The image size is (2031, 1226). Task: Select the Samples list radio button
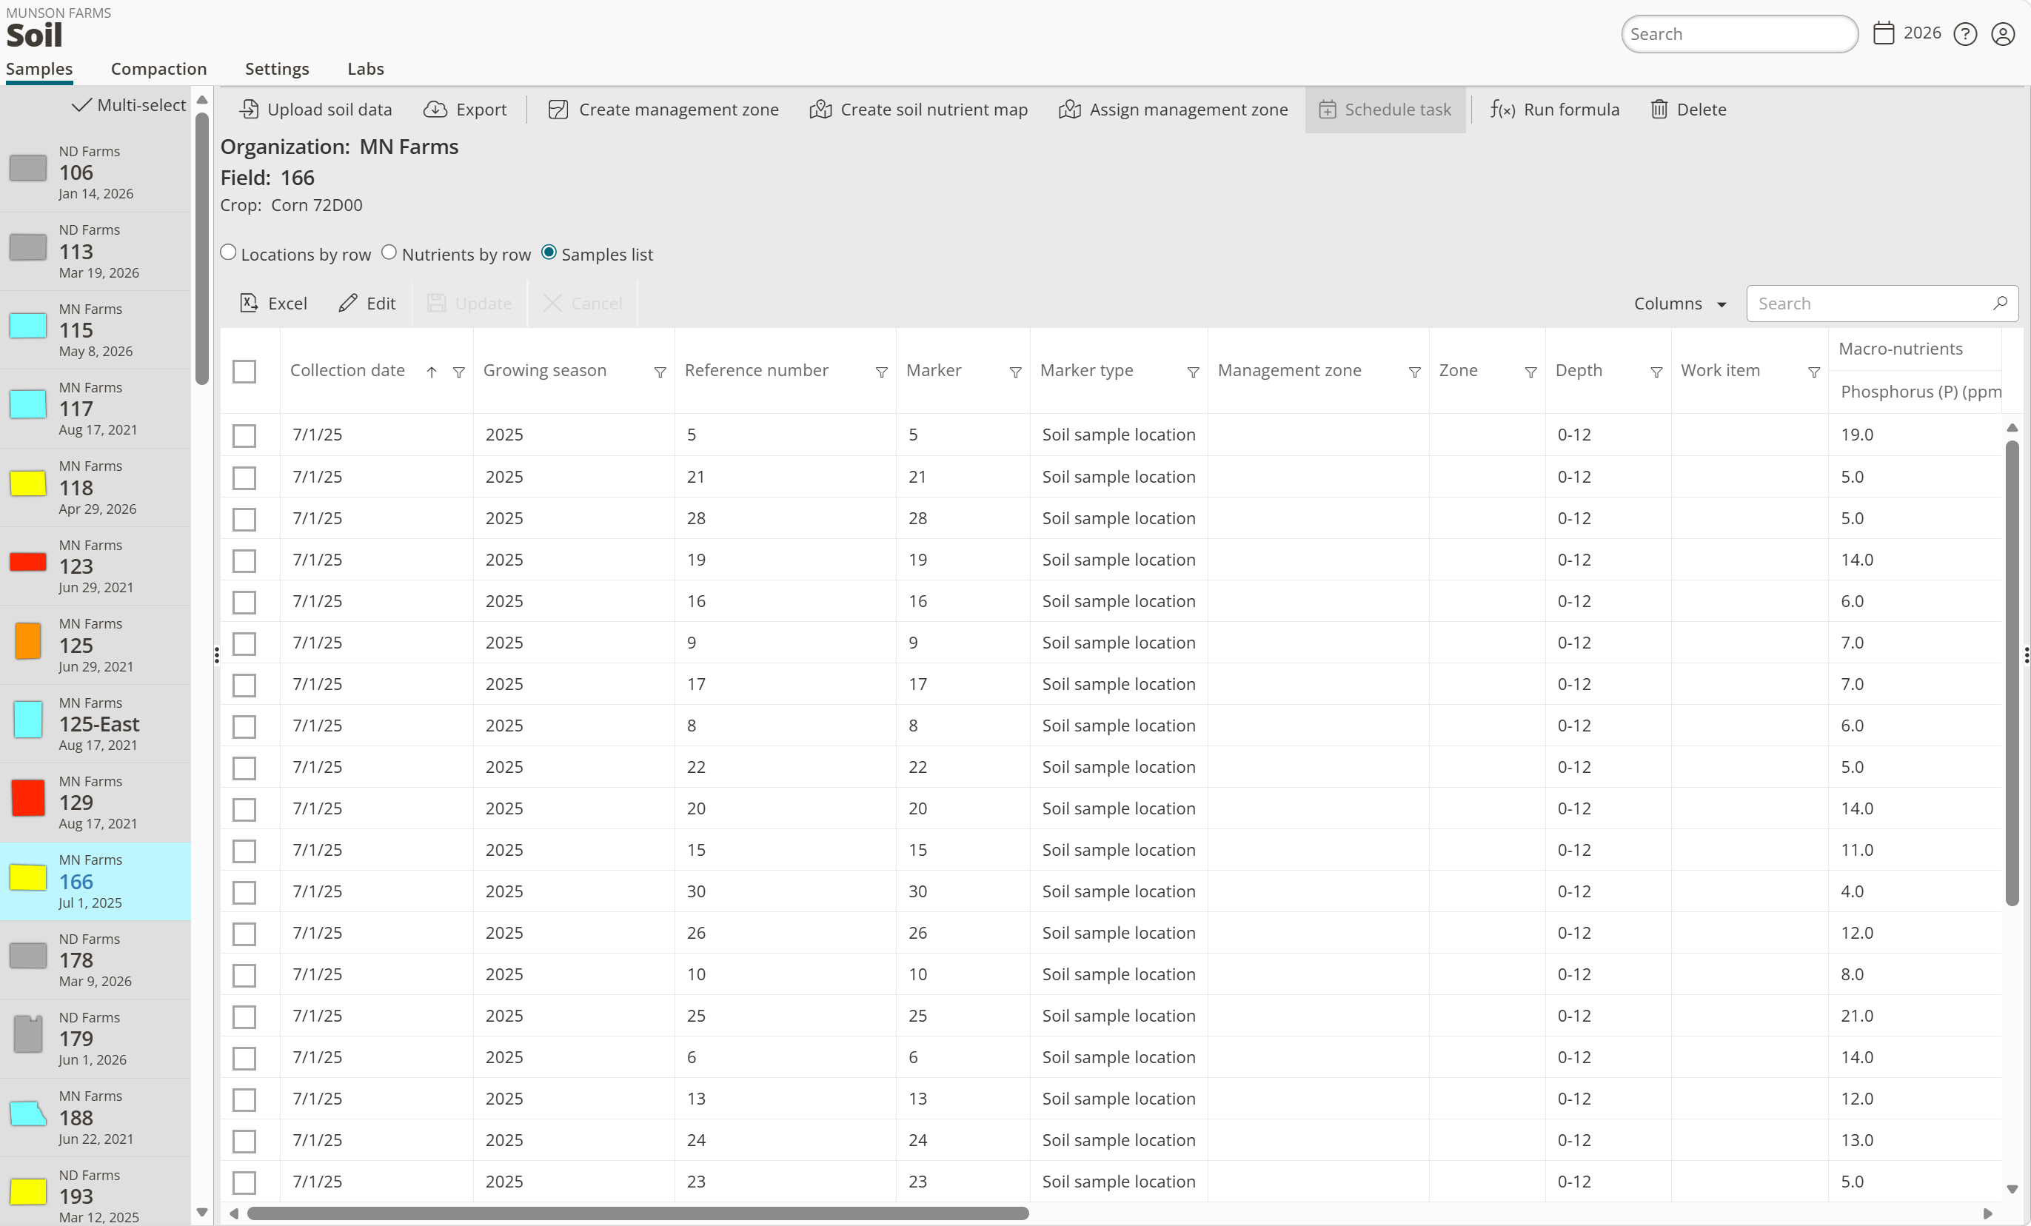pyautogui.click(x=549, y=253)
